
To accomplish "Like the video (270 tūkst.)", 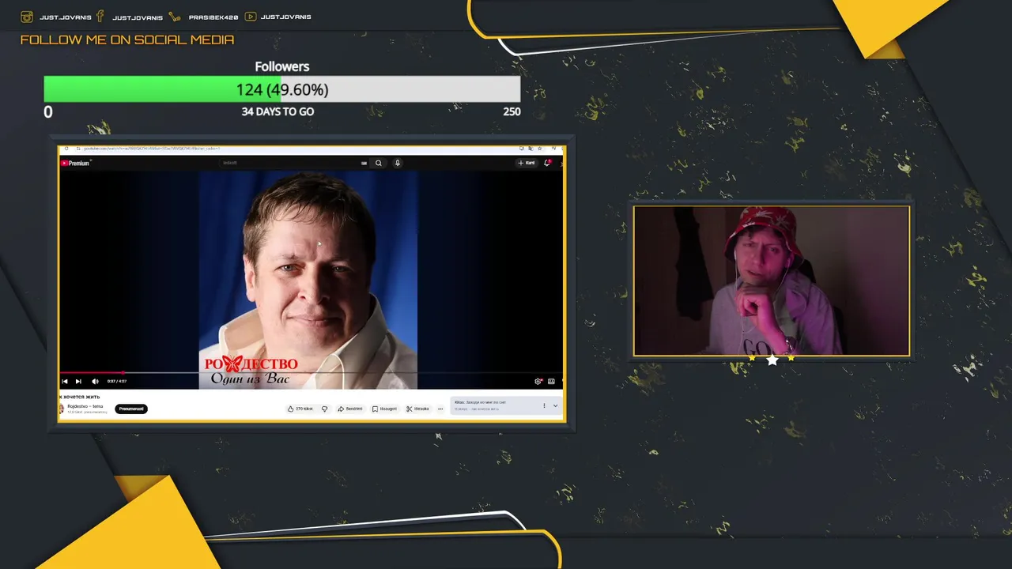I will 300,409.
